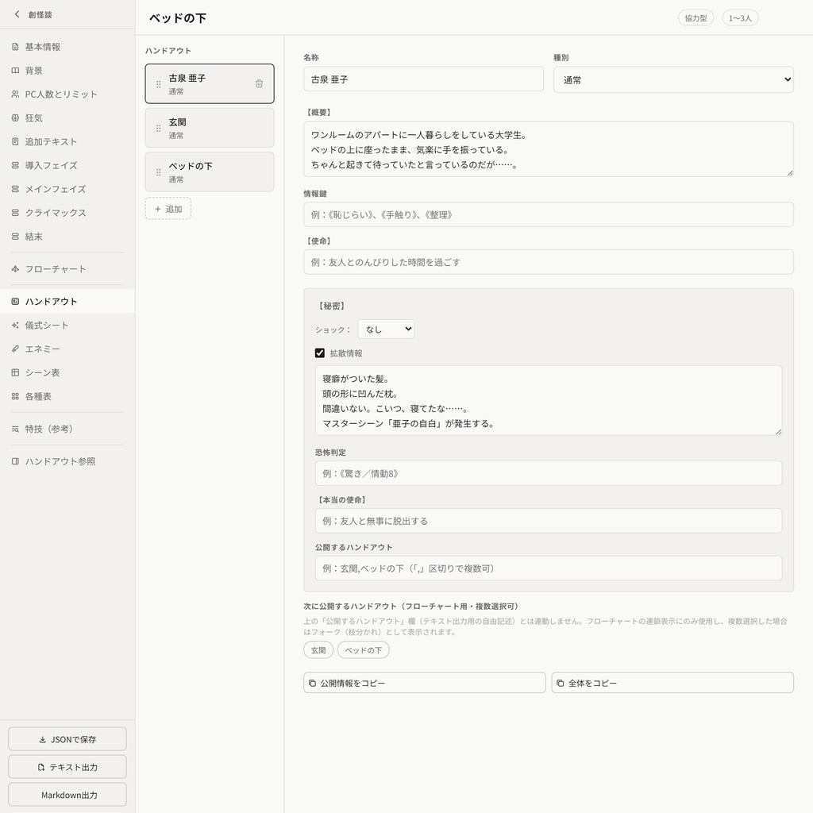The height and width of the screenshot is (813, 813).
Task: Open the ショック dropdown showing なし
Action: pyautogui.click(x=387, y=329)
